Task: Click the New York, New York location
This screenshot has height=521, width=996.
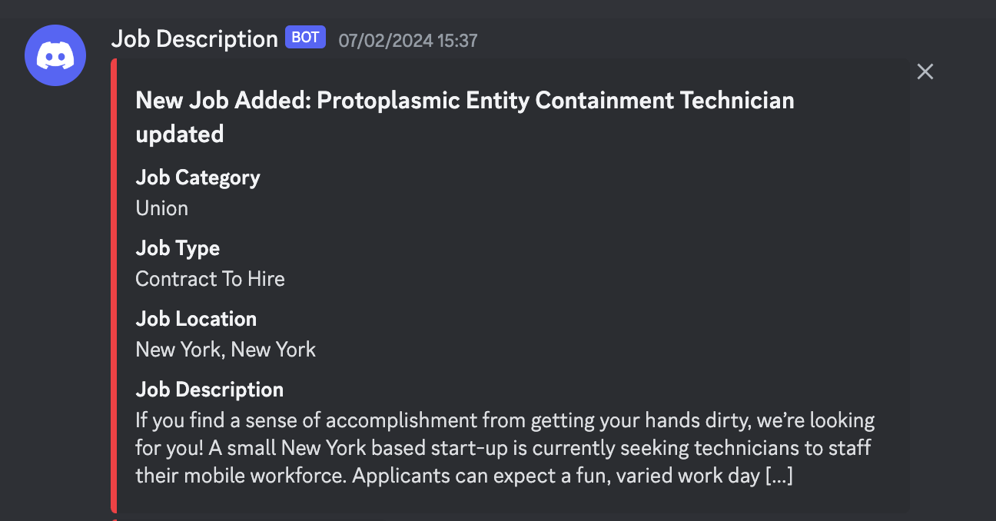Action: pyautogui.click(x=225, y=349)
